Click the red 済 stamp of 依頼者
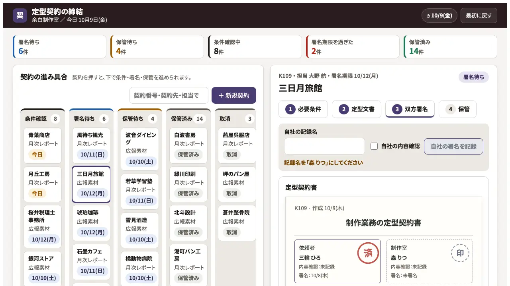This screenshot has width=510, height=286. coord(368,253)
